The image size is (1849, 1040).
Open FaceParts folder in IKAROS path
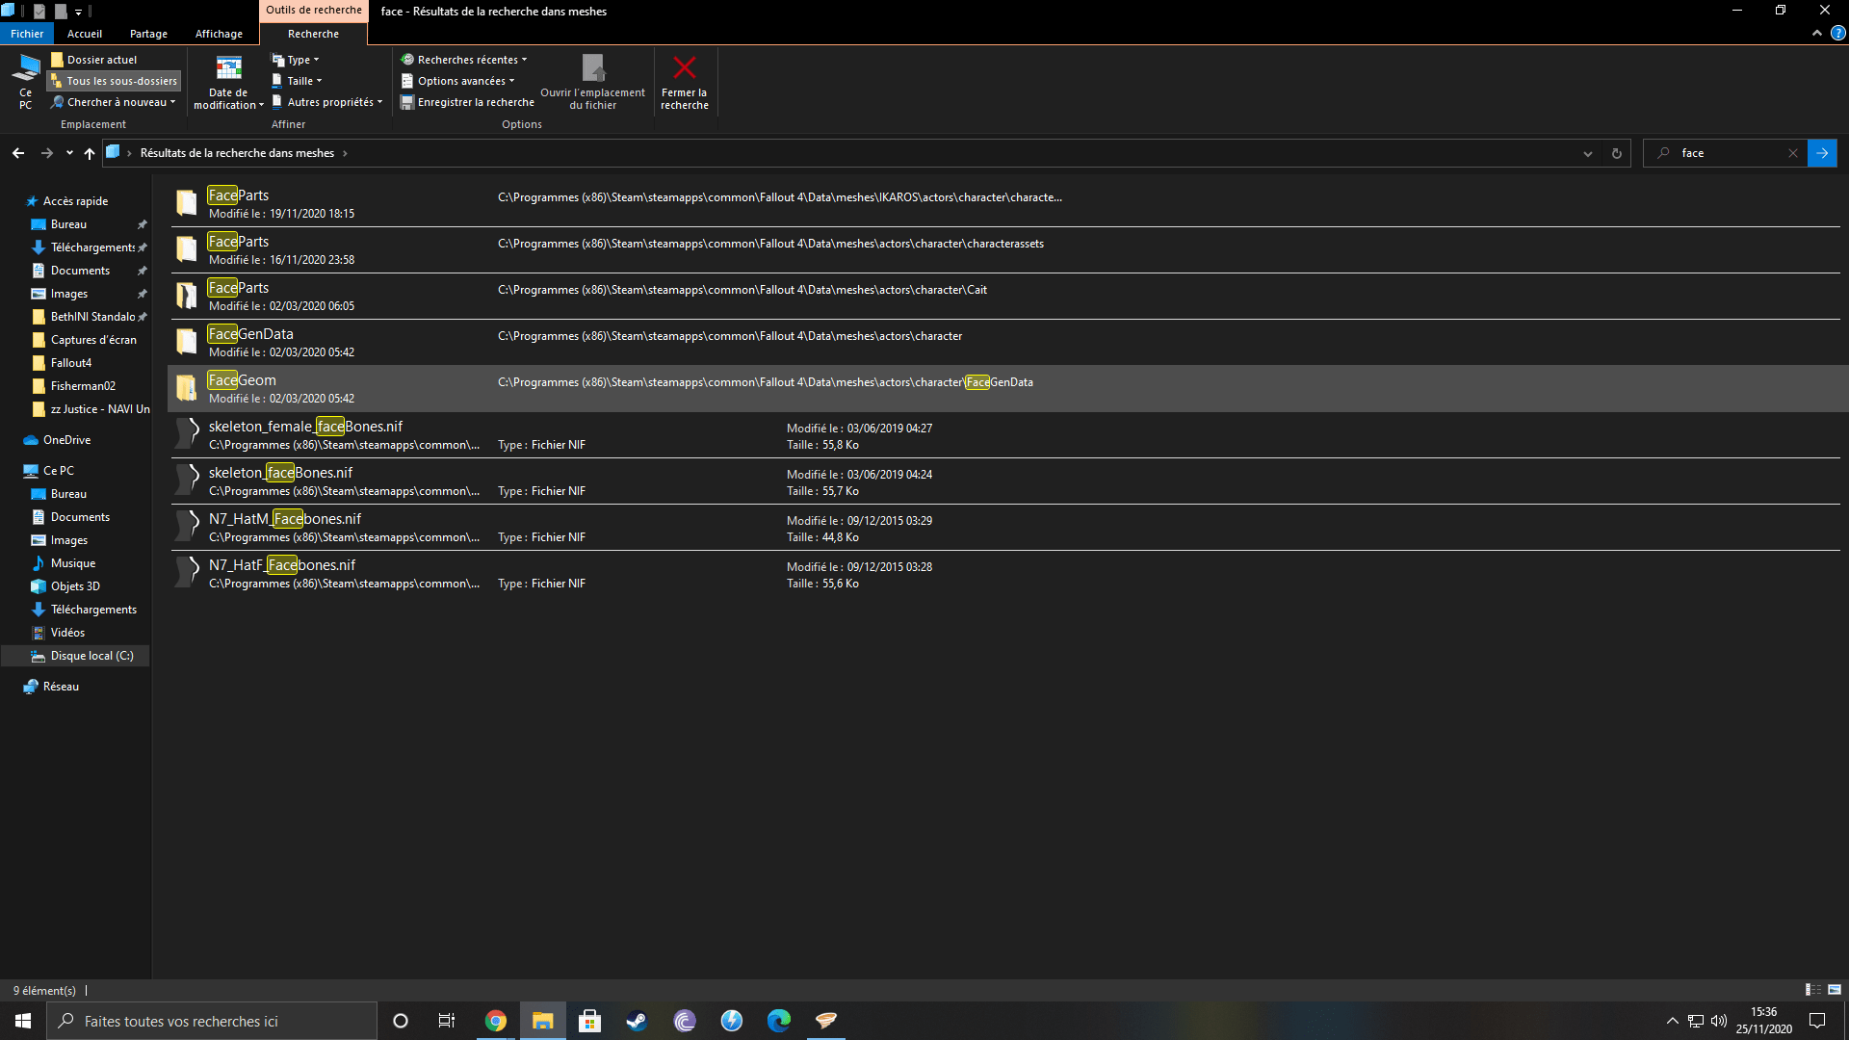1004,204
